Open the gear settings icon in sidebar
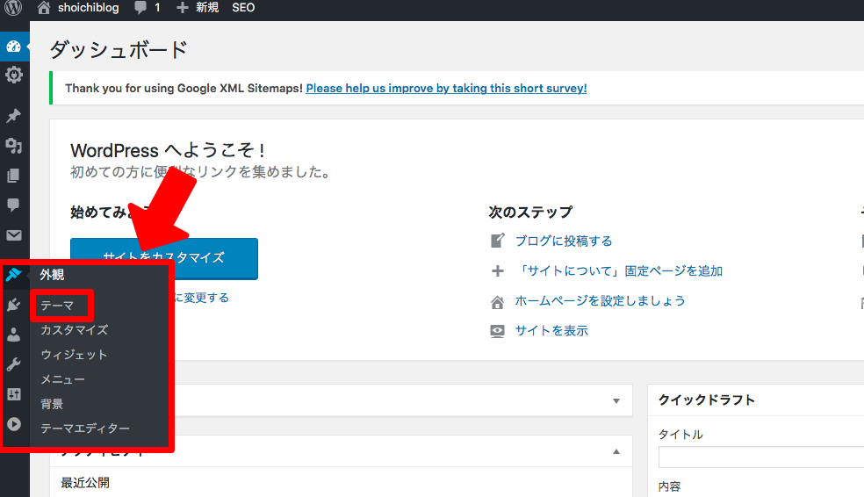 (14, 75)
